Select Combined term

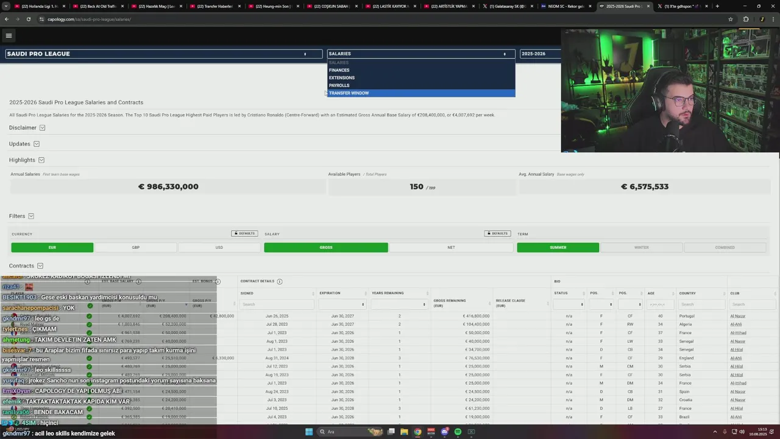click(x=725, y=248)
